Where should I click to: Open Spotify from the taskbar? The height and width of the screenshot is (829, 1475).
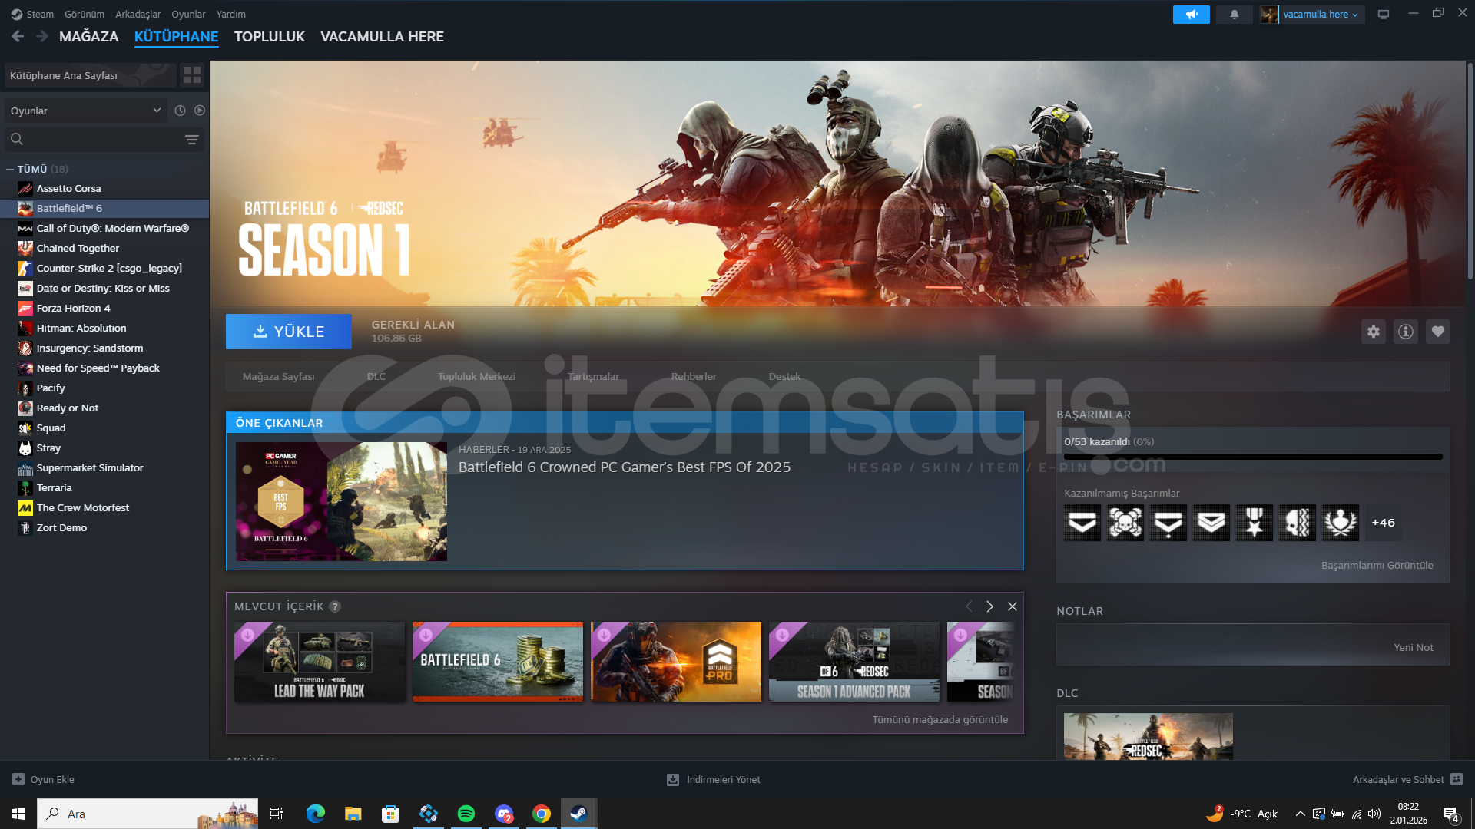pyautogui.click(x=466, y=814)
